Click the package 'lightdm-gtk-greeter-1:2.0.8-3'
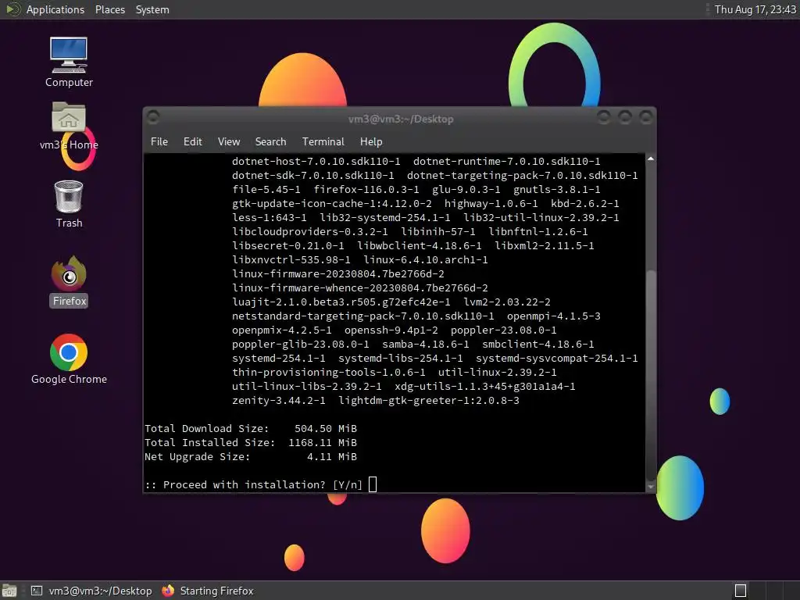 pos(429,401)
